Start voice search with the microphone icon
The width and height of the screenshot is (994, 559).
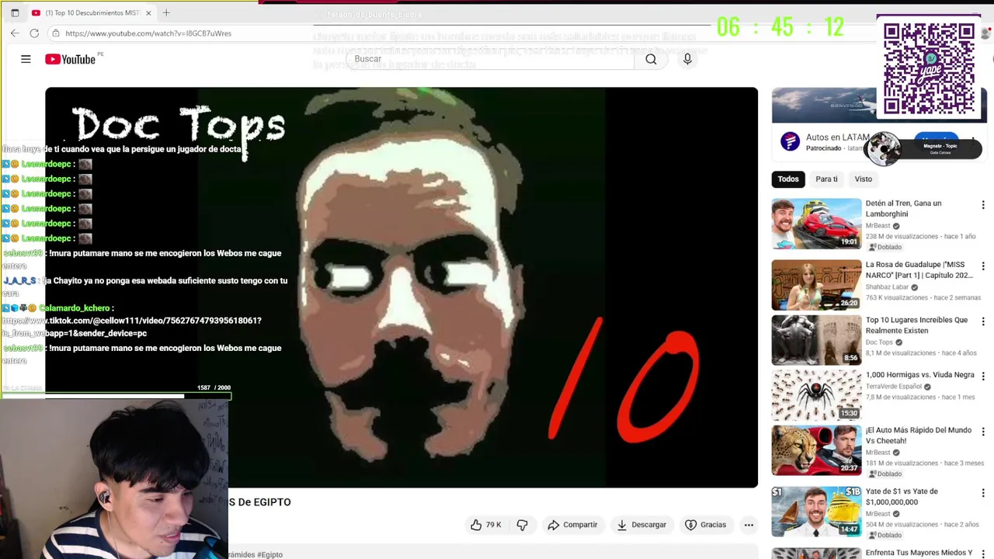pyautogui.click(x=687, y=59)
